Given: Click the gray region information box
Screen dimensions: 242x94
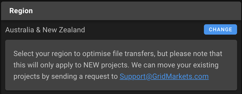Looking at the screenshot, I should coord(121,65).
